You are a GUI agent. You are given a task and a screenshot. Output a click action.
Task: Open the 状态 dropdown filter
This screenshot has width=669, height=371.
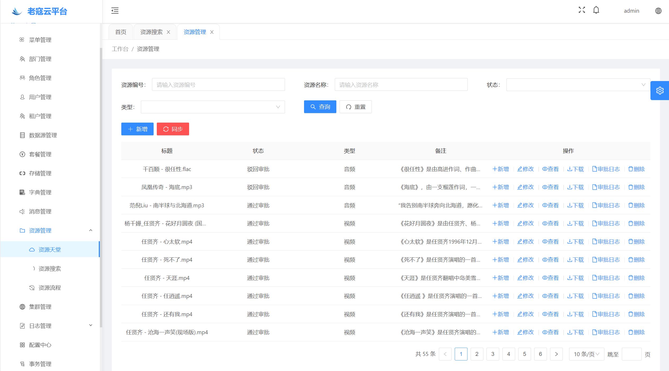[578, 85]
